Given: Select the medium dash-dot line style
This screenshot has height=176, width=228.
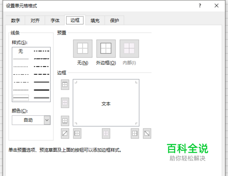Looking at the screenshot, I should tap(41, 67).
